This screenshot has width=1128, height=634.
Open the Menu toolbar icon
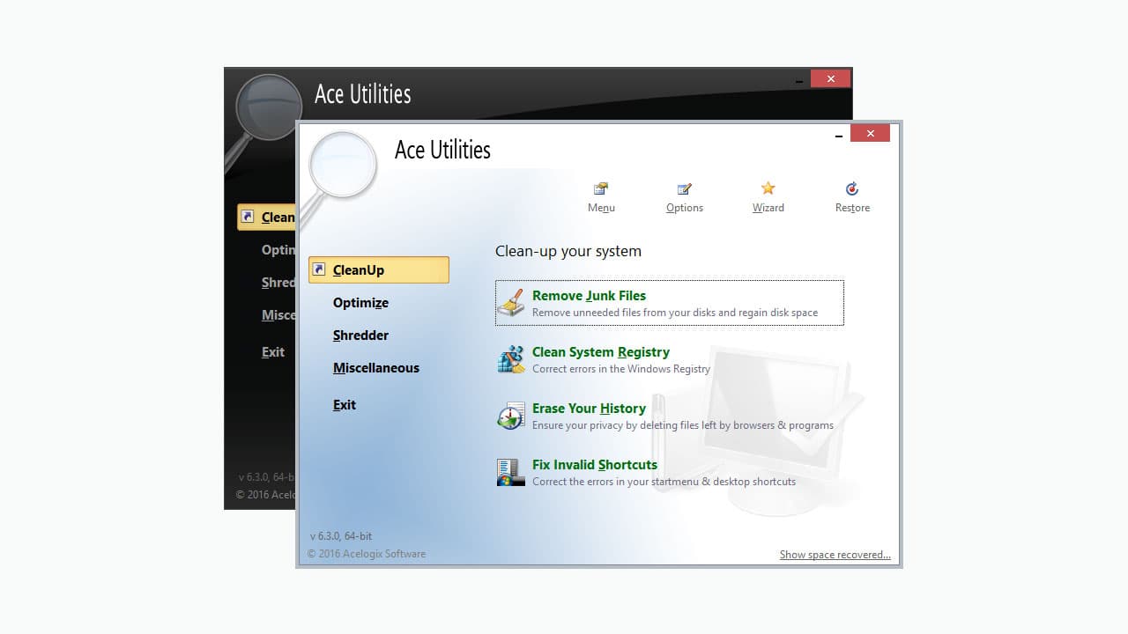601,188
